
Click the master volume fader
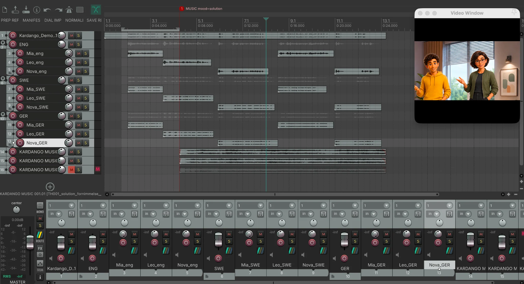click(x=30, y=242)
